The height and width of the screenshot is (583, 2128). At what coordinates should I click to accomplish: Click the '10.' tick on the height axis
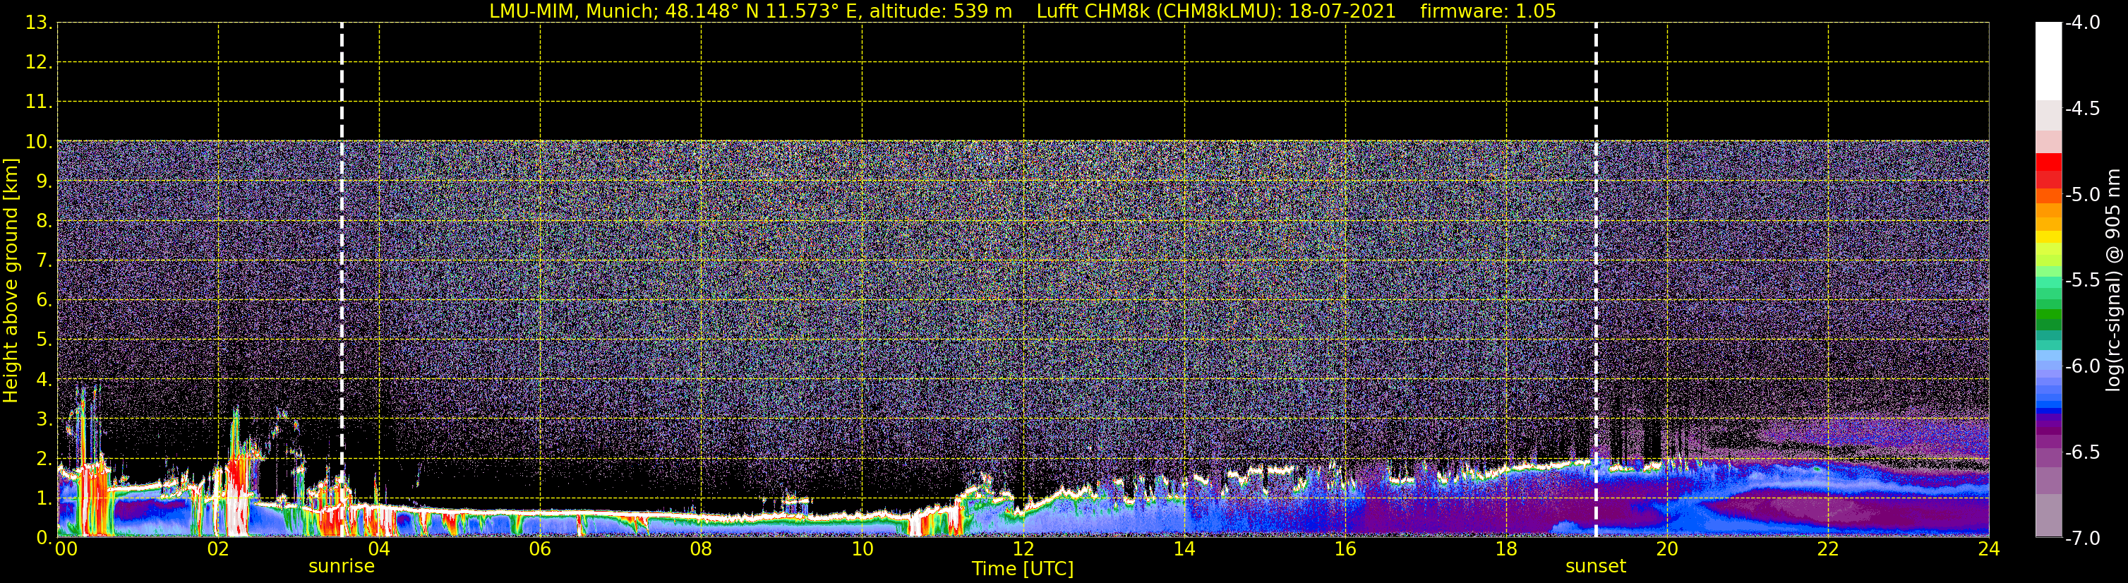[x=39, y=142]
